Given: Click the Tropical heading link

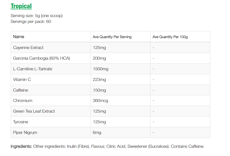Looking at the screenshot, I should [x=21, y=6].
